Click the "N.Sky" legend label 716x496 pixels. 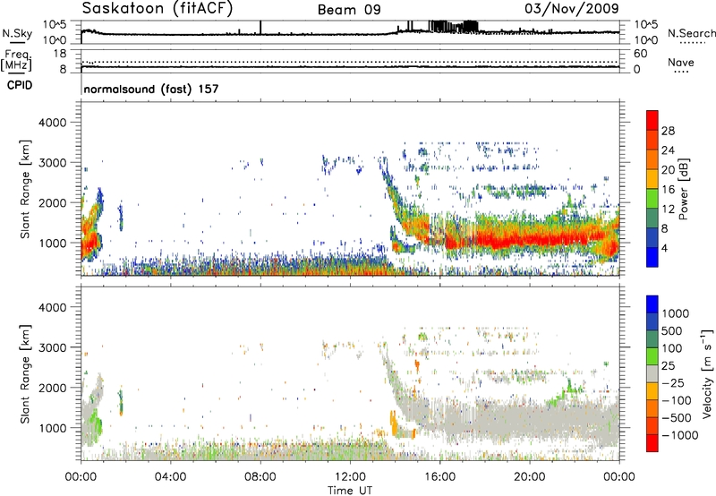pyautogui.click(x=17, y=33)
